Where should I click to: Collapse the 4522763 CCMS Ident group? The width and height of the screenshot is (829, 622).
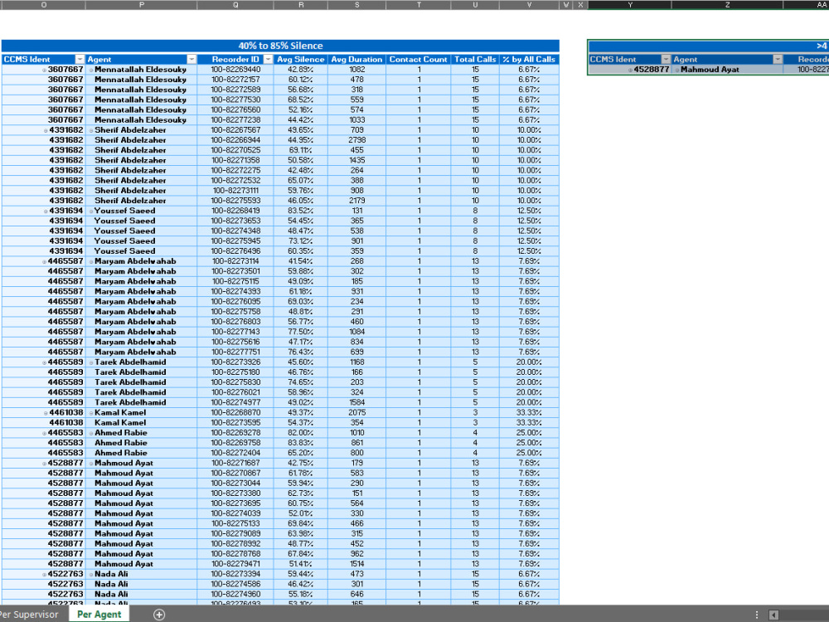coord(45,575)
